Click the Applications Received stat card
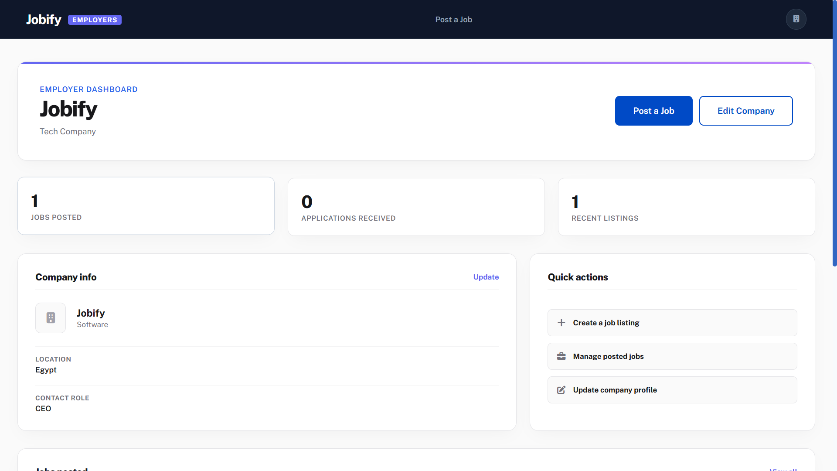This screenshot has width=837, height=471. pyautogui.click(x=416, y=207)
